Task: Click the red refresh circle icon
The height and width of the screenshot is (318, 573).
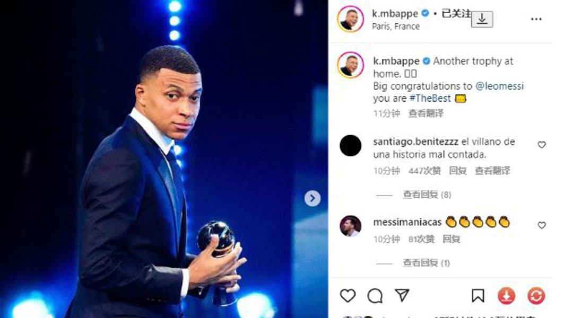Action: tap(536, 296)
